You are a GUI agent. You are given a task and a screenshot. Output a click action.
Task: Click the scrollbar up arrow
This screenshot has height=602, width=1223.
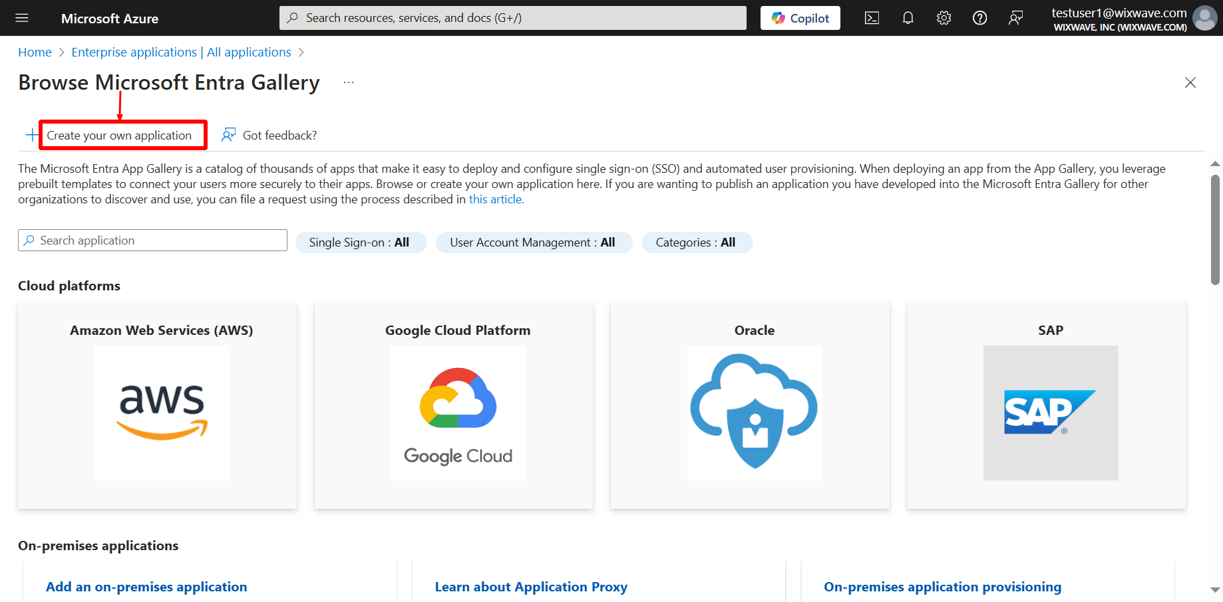(x=1215, y=163)
